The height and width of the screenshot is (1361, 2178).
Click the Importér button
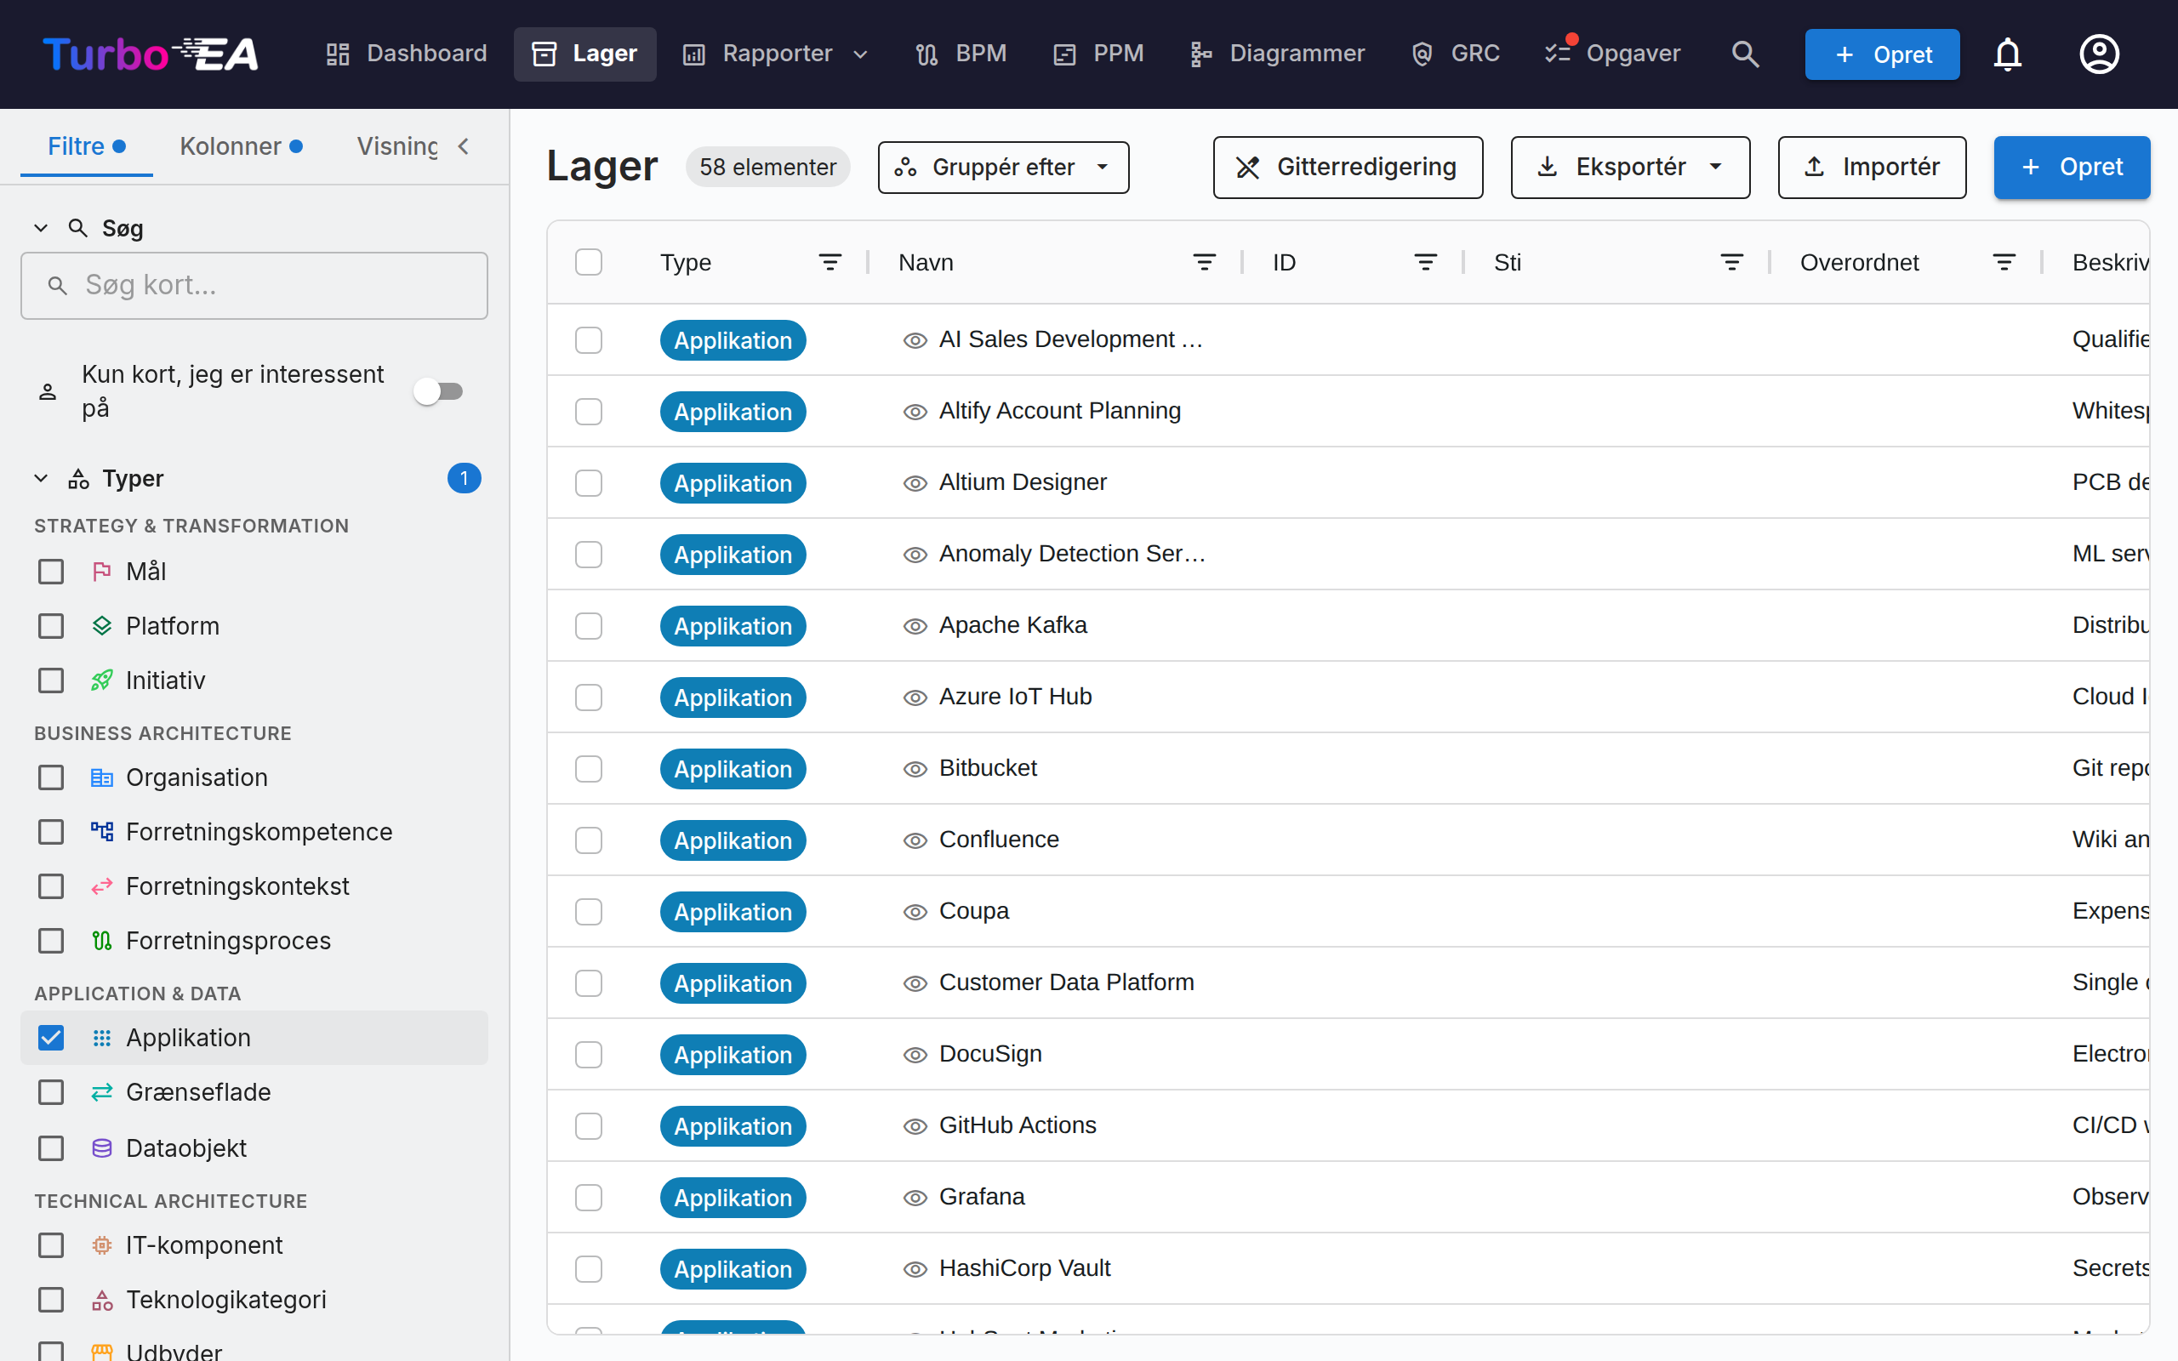coord(1871,168)
